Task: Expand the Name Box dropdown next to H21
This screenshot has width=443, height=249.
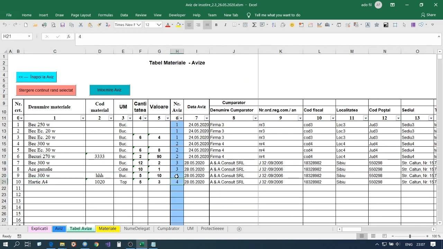Action: click(x=29, y=36)
